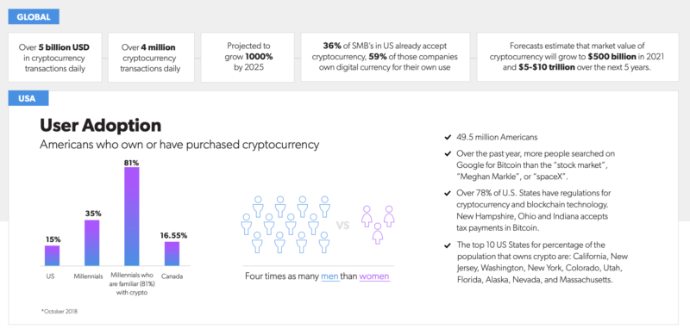The image size is (690, 335).
Task: Select the "Projected to grow 1000%" card
Action: click(x=248, y=57)
